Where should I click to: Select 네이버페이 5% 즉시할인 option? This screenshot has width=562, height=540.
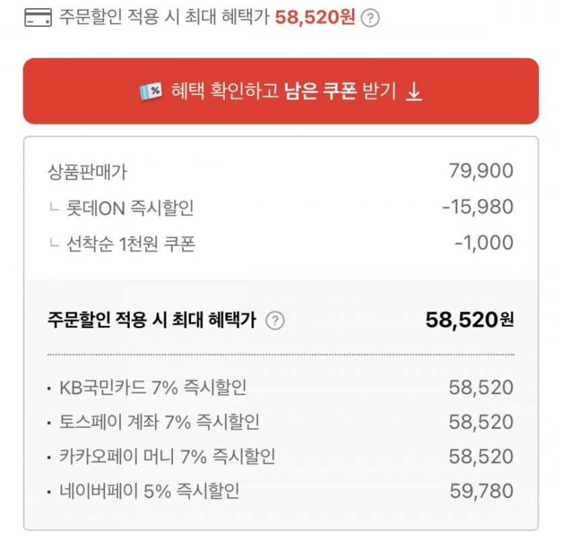(x=149, y=491)
